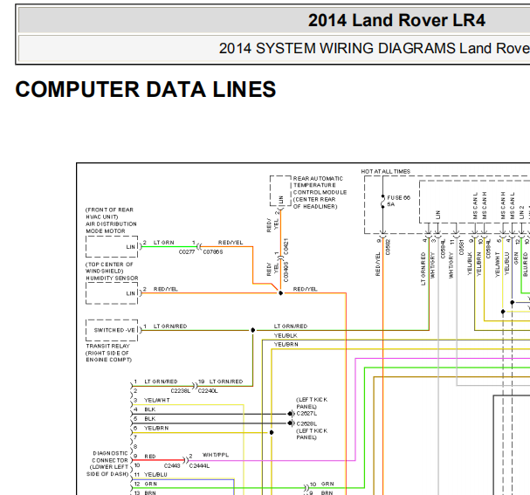Click the "2014 Land Rover LR4" title
Image resolution: width=530 pixels, height=495 pixels.
[x=396, y=20]
